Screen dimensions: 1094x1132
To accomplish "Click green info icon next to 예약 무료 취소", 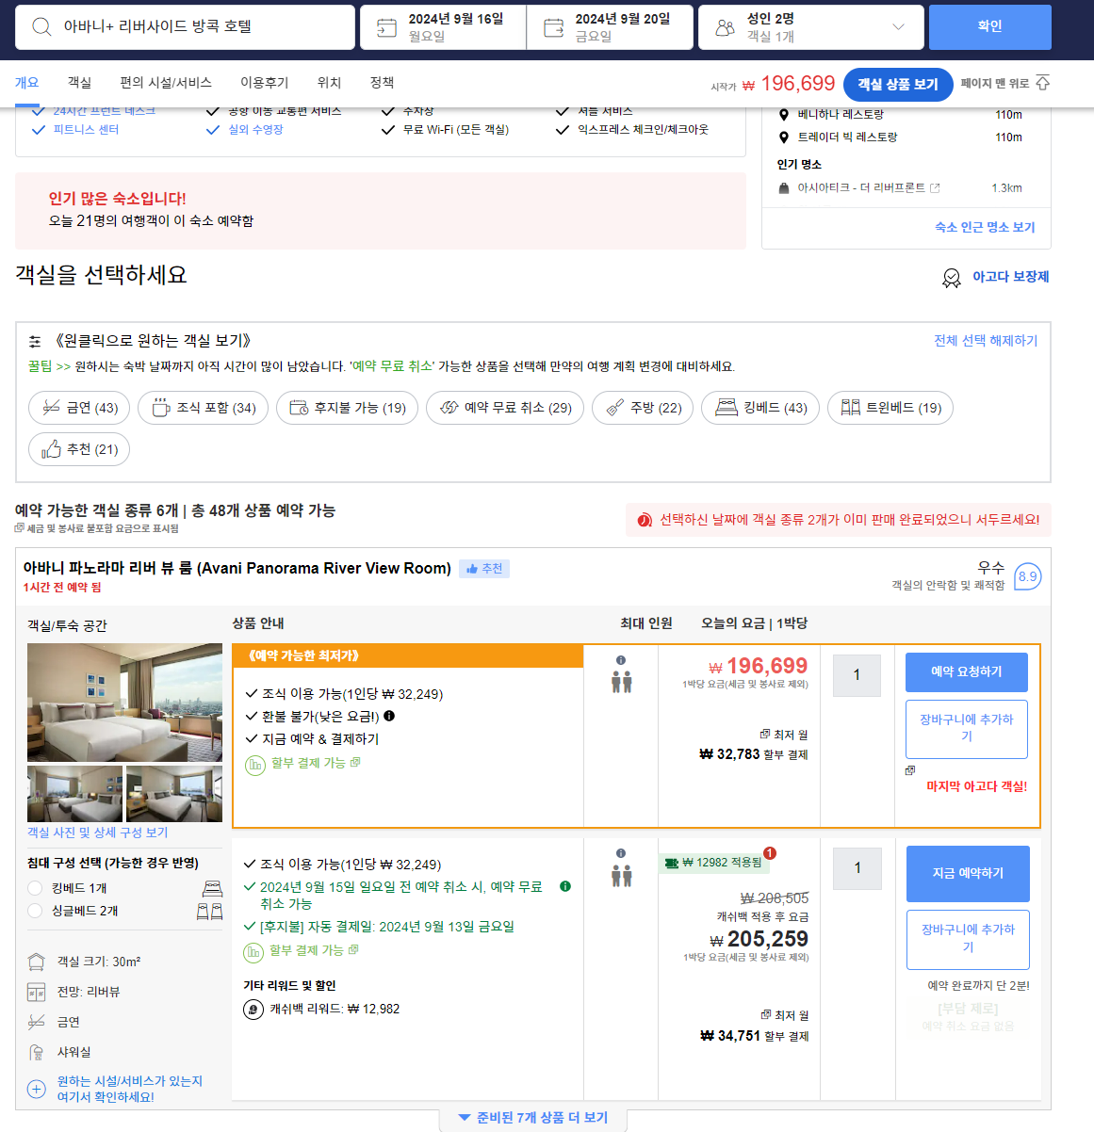I will coord(565,886).
